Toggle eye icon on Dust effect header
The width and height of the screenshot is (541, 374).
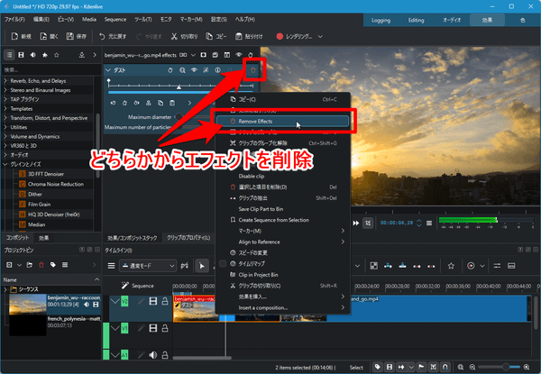(191, 70)
